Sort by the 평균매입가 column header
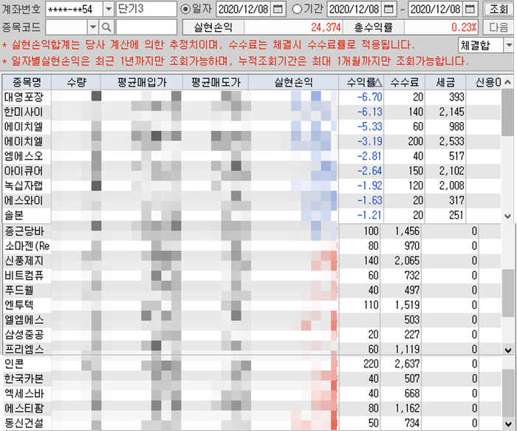Image resolution: width=517 pixels, height=431 pixels. tap(142, 82)
